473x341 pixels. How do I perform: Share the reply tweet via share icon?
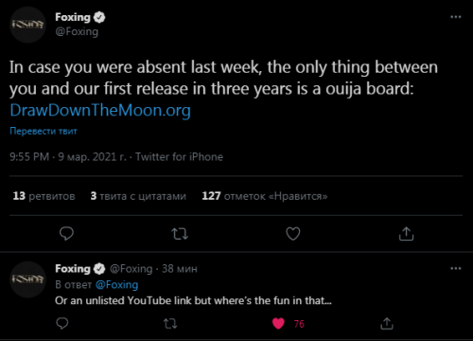[x=387, y=324]
